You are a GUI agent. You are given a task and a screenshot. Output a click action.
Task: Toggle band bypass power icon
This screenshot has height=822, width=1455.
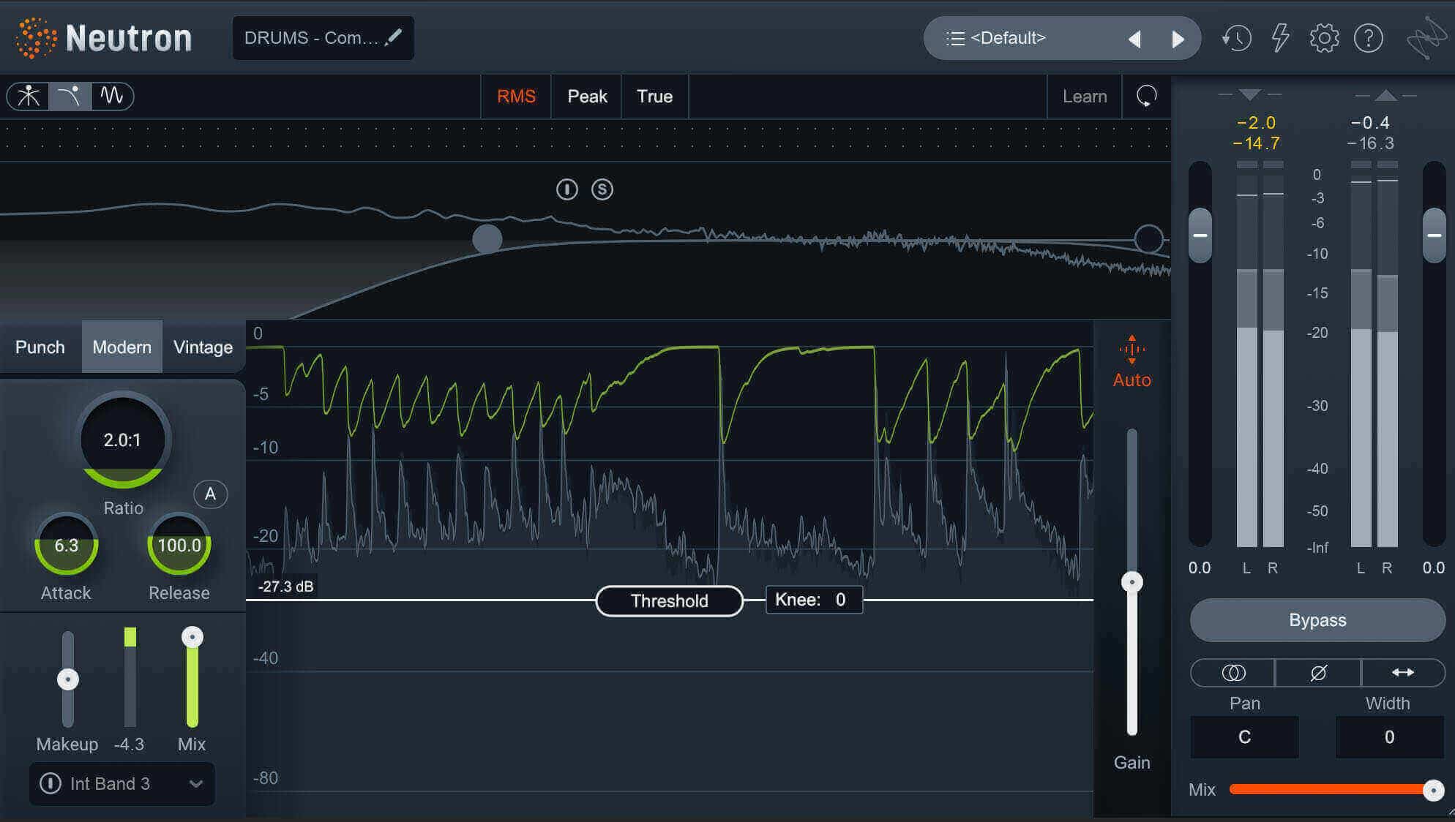(566, 189)
